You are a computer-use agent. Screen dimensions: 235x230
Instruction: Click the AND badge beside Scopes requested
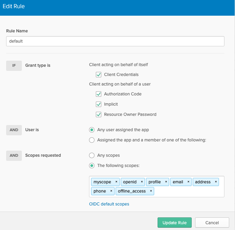14,156
